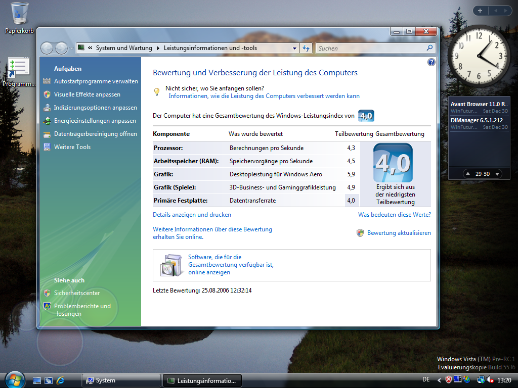This screenshot has width=518, height=388.
Task: Open the Weitere Tools link
Action: (72, 147)
